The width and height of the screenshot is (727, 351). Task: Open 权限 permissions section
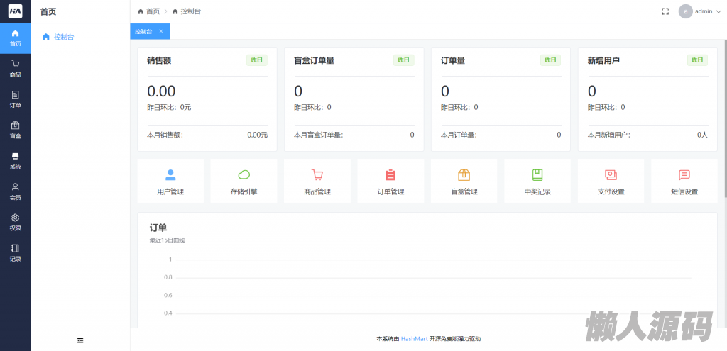click(15, 222)
